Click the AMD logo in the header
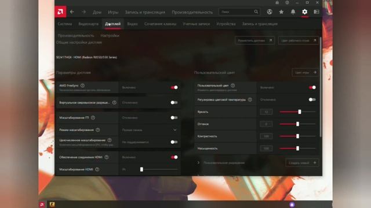Viewport: 371px width, 208px height. click(x=60, y=12)
